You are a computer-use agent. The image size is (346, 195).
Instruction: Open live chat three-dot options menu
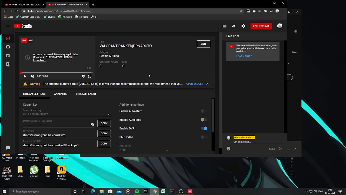click(282, 36)
